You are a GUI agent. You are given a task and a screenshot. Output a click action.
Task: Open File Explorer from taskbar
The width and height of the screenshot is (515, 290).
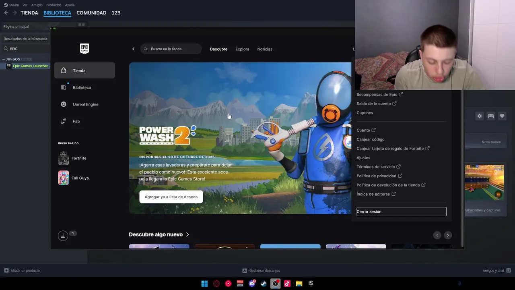(x=299, y=284)
